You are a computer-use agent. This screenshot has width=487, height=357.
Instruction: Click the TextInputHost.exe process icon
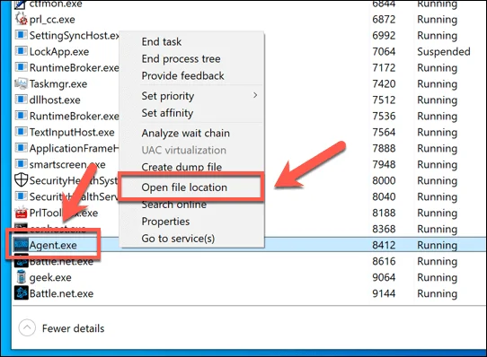click(22, 132)
